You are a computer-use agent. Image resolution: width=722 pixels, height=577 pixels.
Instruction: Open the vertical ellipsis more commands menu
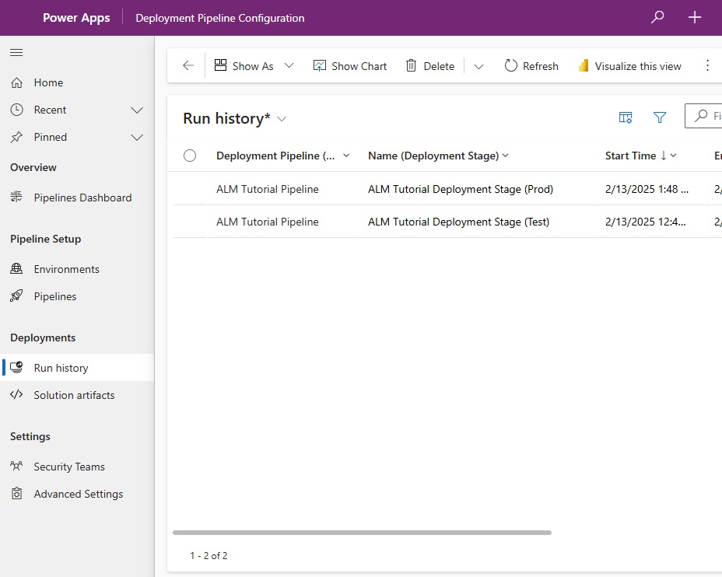[x=707, y=66]
